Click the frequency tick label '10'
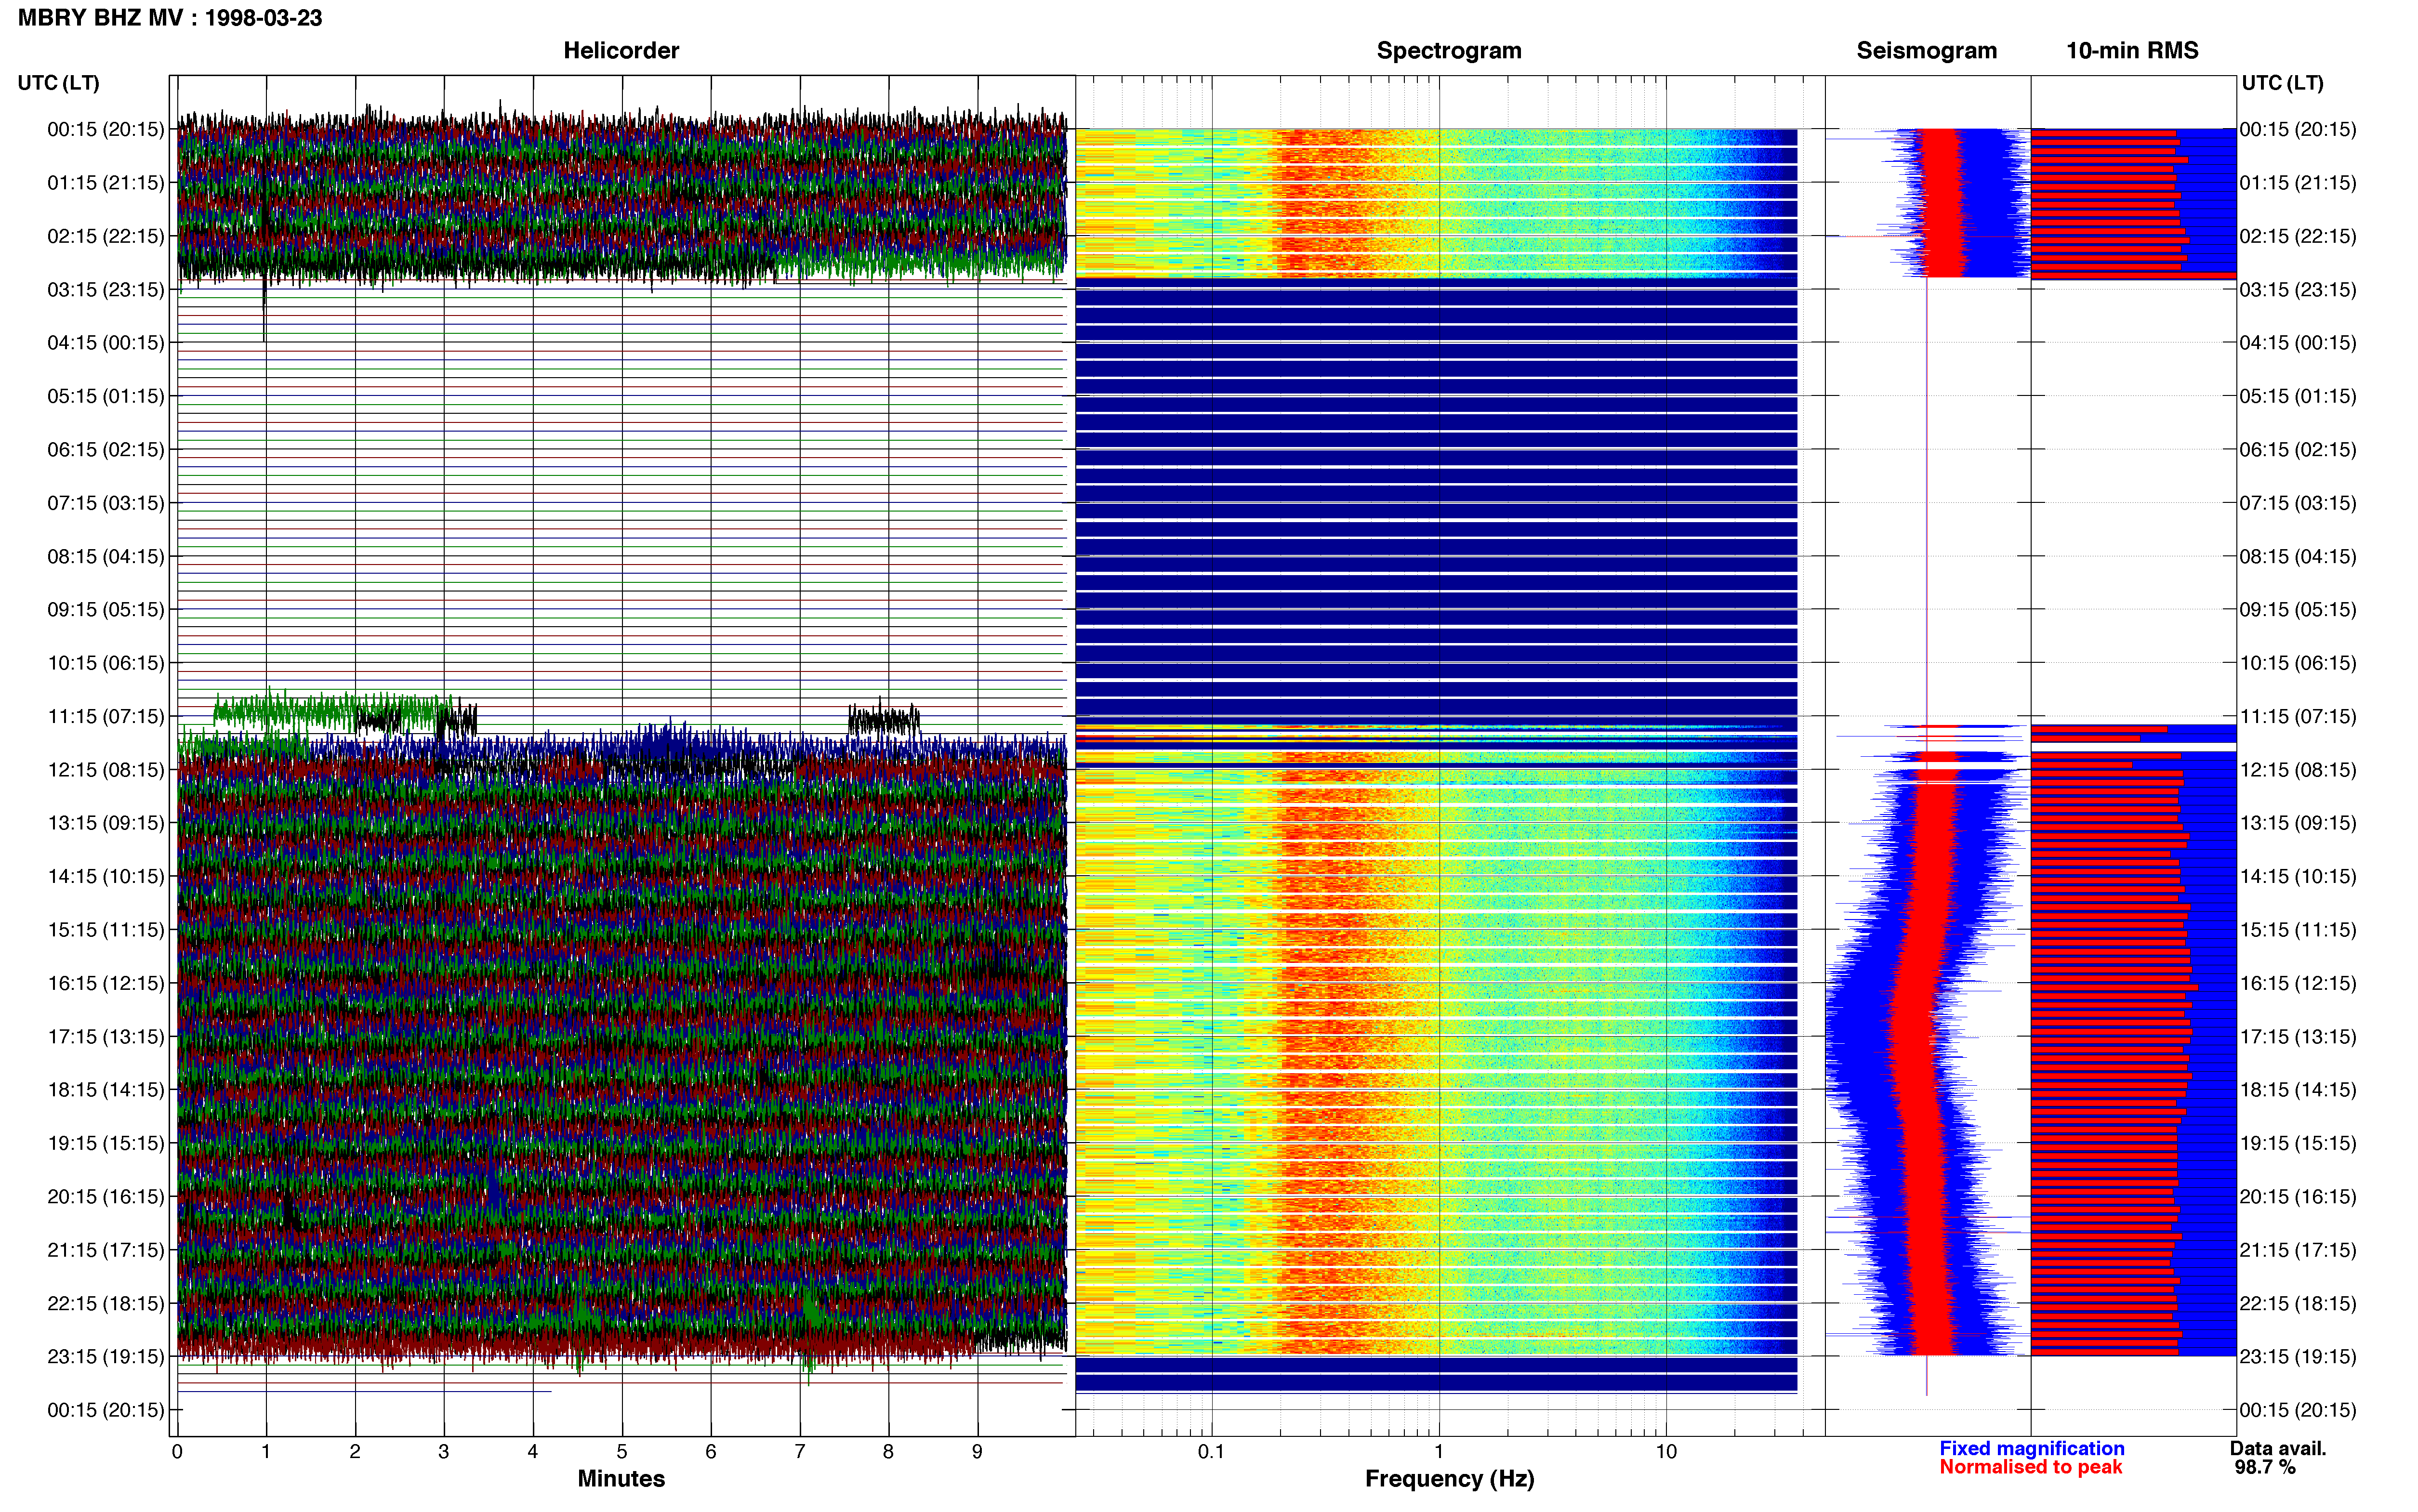This screenshot has height=1512, width=2418. [x=1666, y=1452]
